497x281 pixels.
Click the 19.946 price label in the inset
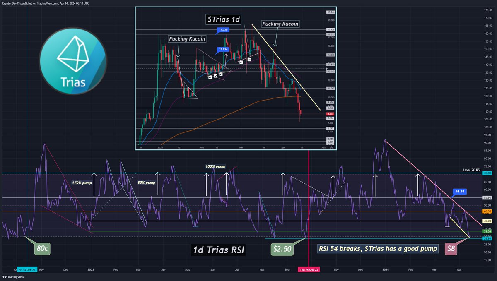tap(331, 12)
